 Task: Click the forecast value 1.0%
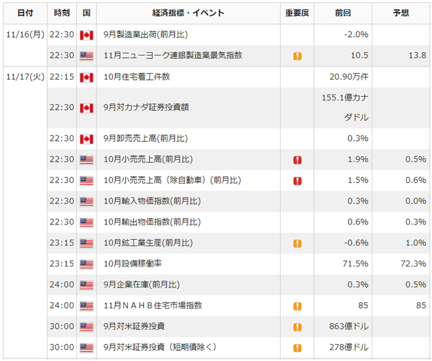pos(416,243)
